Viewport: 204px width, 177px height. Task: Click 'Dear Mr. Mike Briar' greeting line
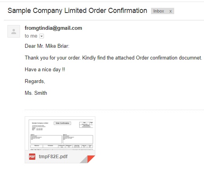[47, 46]
